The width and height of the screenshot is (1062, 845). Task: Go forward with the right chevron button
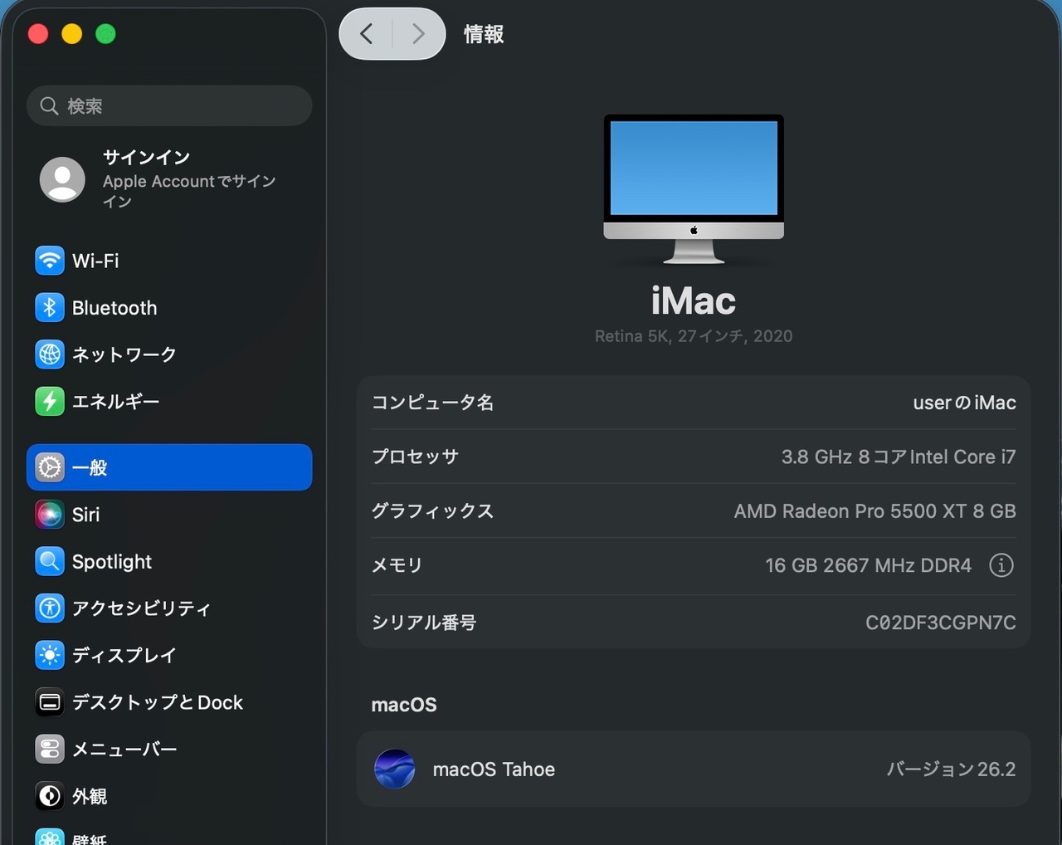[x=418, y=34]
